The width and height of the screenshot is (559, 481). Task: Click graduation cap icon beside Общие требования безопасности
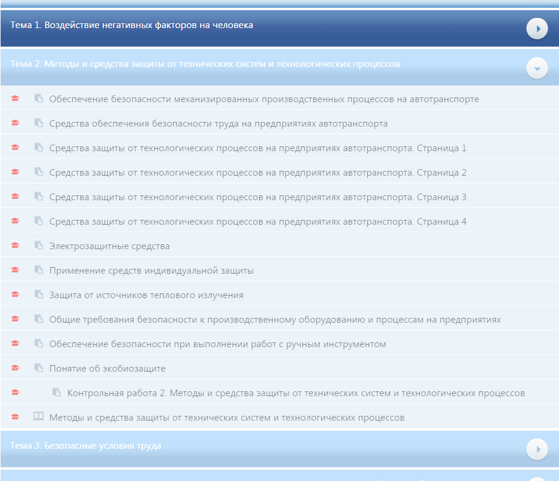(x=15, y=318)
